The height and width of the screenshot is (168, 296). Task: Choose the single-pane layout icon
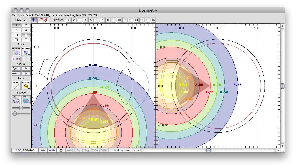16,35
